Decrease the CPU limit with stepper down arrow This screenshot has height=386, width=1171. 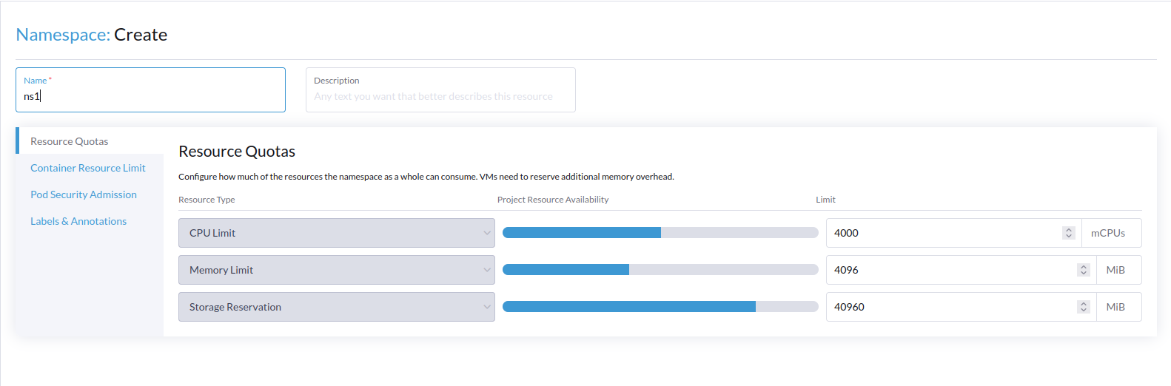click(1068, 236)
